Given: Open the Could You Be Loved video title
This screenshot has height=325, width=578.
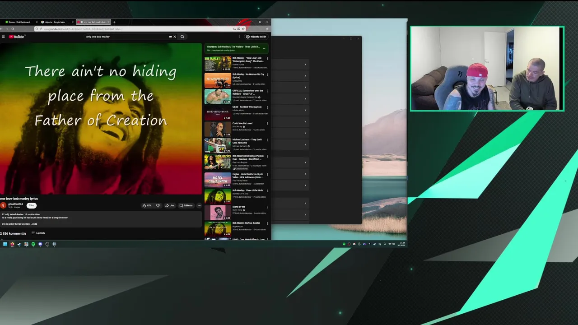Looking at the screenshot, I should tap(242, 123).
